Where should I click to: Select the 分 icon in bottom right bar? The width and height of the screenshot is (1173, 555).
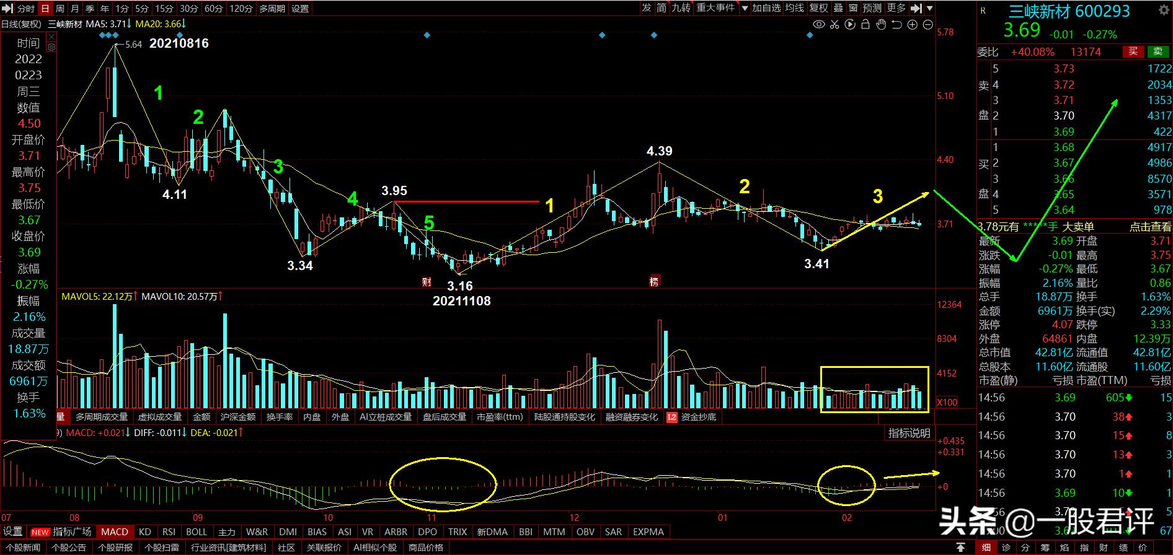pyautogui.click(x=1025, y=548)
